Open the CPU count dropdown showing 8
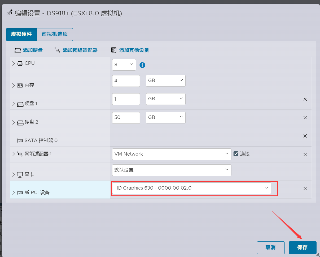 tap(124, 65)
